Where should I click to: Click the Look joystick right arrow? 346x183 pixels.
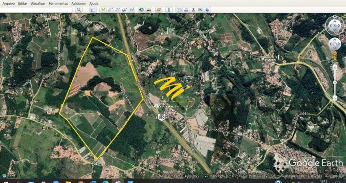(x=339, y=26)
